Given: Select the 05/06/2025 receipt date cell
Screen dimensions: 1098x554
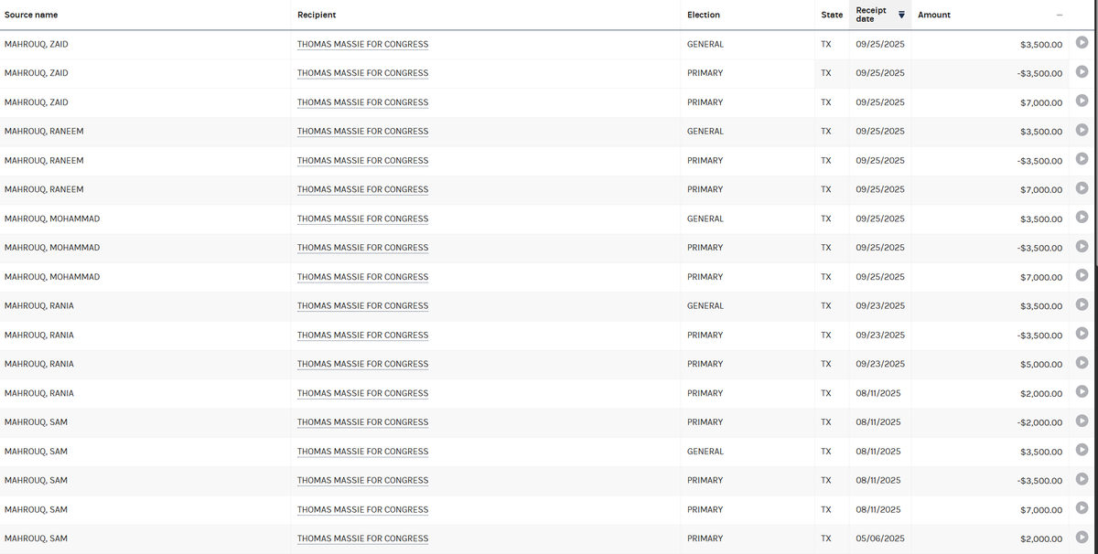Looking at the screenshot, I should point(878,538).
